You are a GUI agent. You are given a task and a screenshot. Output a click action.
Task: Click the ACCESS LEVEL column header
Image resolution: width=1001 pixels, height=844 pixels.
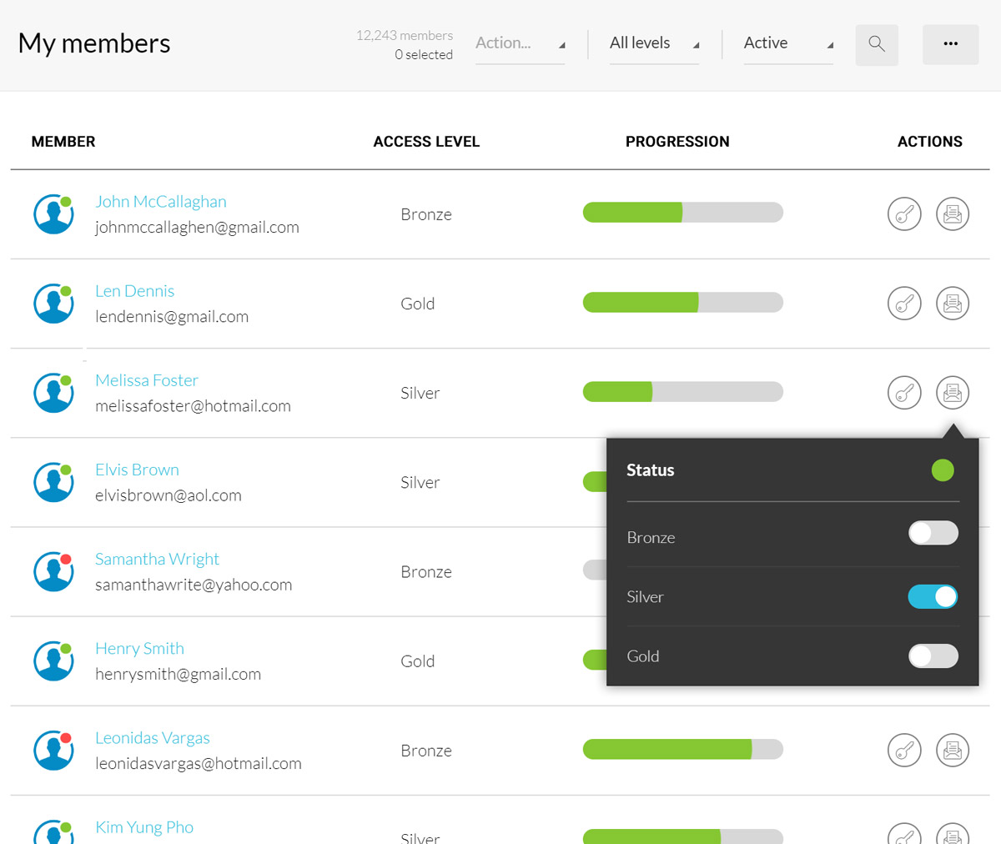(x=426, y=142)
